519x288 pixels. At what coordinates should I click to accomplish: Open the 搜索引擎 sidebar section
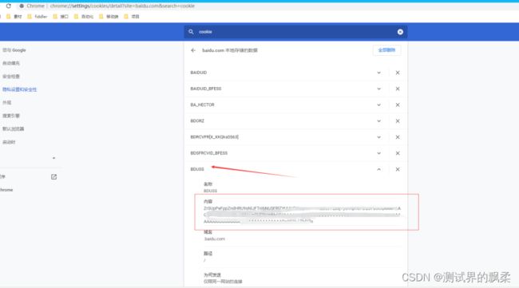(x=11, y=116)
